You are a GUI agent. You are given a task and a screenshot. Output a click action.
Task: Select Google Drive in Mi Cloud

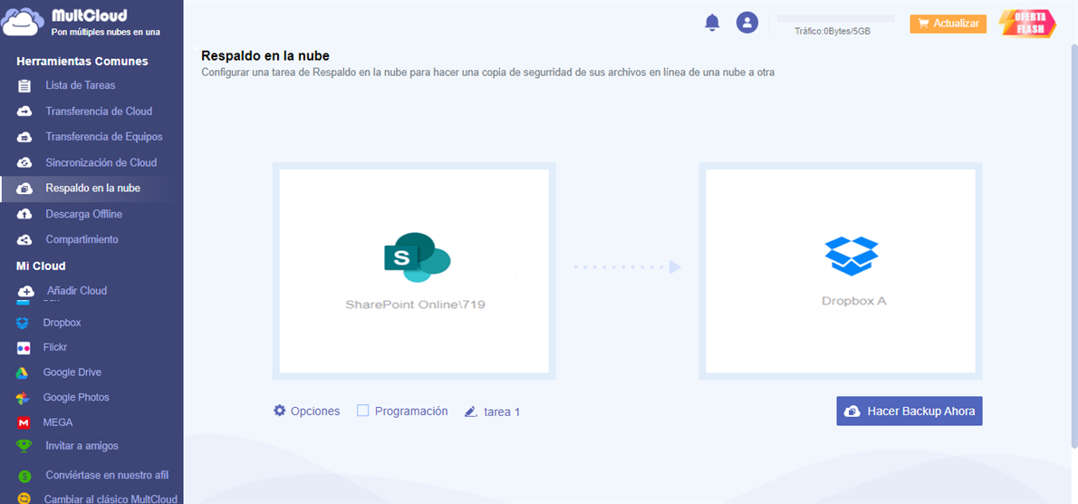(x=72, y=373)
